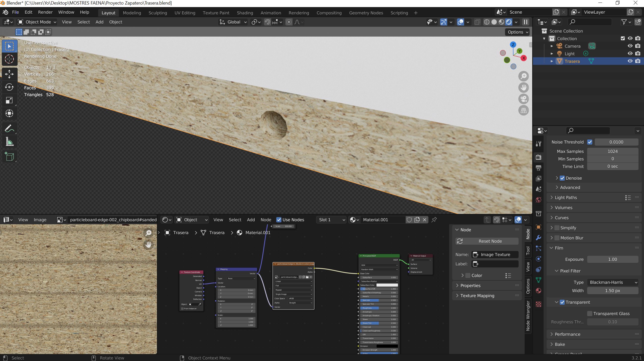Switch to rendered viewport shading mode
The height and width of the screenshot is (361, 644).
(x=509, y=22)
